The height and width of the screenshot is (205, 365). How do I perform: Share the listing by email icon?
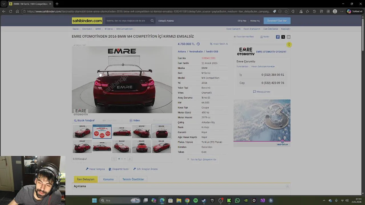pos(289,37)
